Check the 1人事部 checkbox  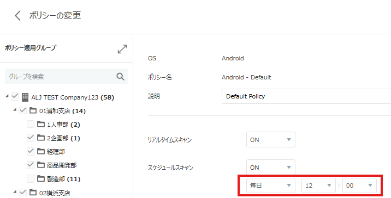tap(31, 123)
